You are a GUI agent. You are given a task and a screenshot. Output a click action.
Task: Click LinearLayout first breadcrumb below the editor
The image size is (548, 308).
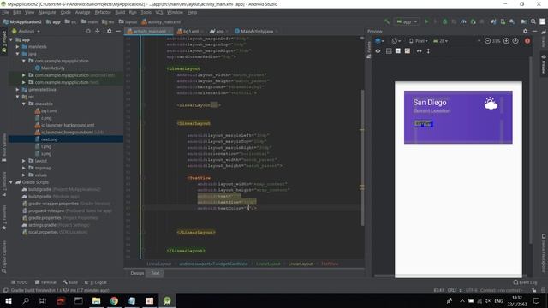(x=158, y=264)
